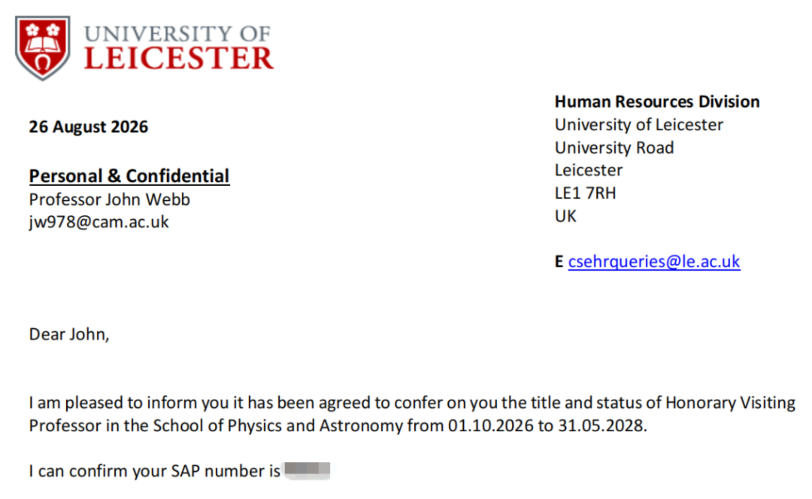This screenshot has width=812, height=499.
Task: Click the start date 01.10.2026
Action: tap(491, 426)
